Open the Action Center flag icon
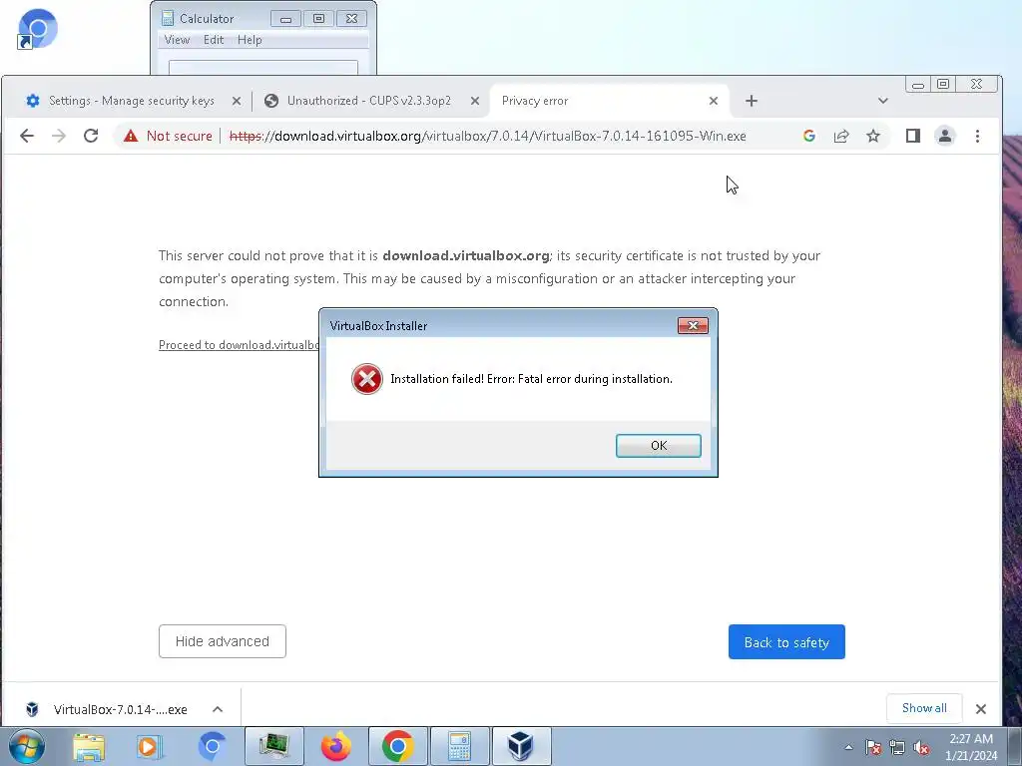 coord(873,748)
